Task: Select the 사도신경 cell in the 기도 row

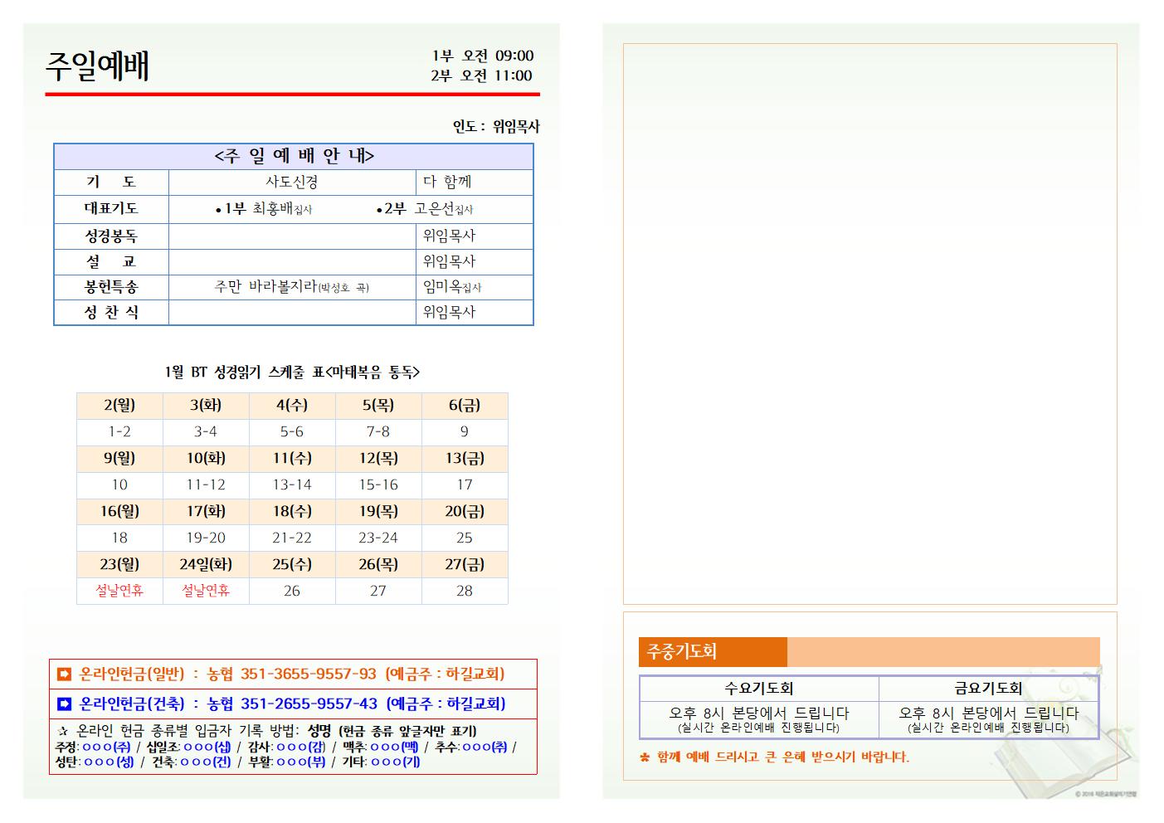Action: pyautogui.click(x=291, y=182)
